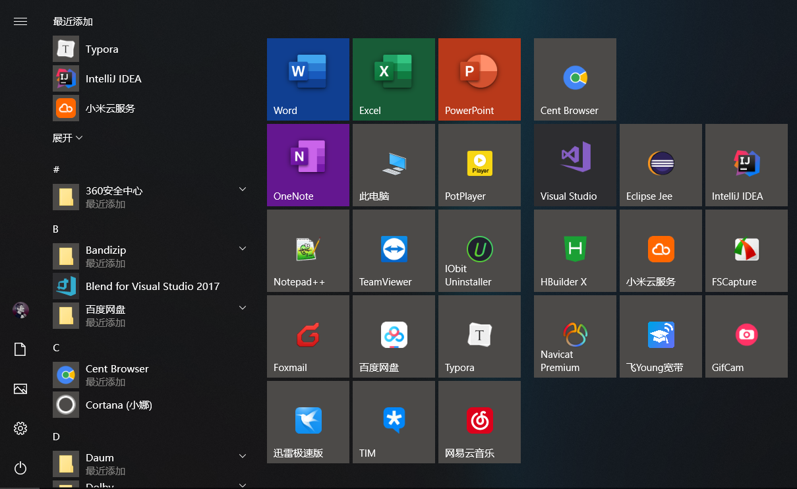The height and width of the screenshot is (489, 797).
Task: Open the TeamViewer tile
Action: 394,250
